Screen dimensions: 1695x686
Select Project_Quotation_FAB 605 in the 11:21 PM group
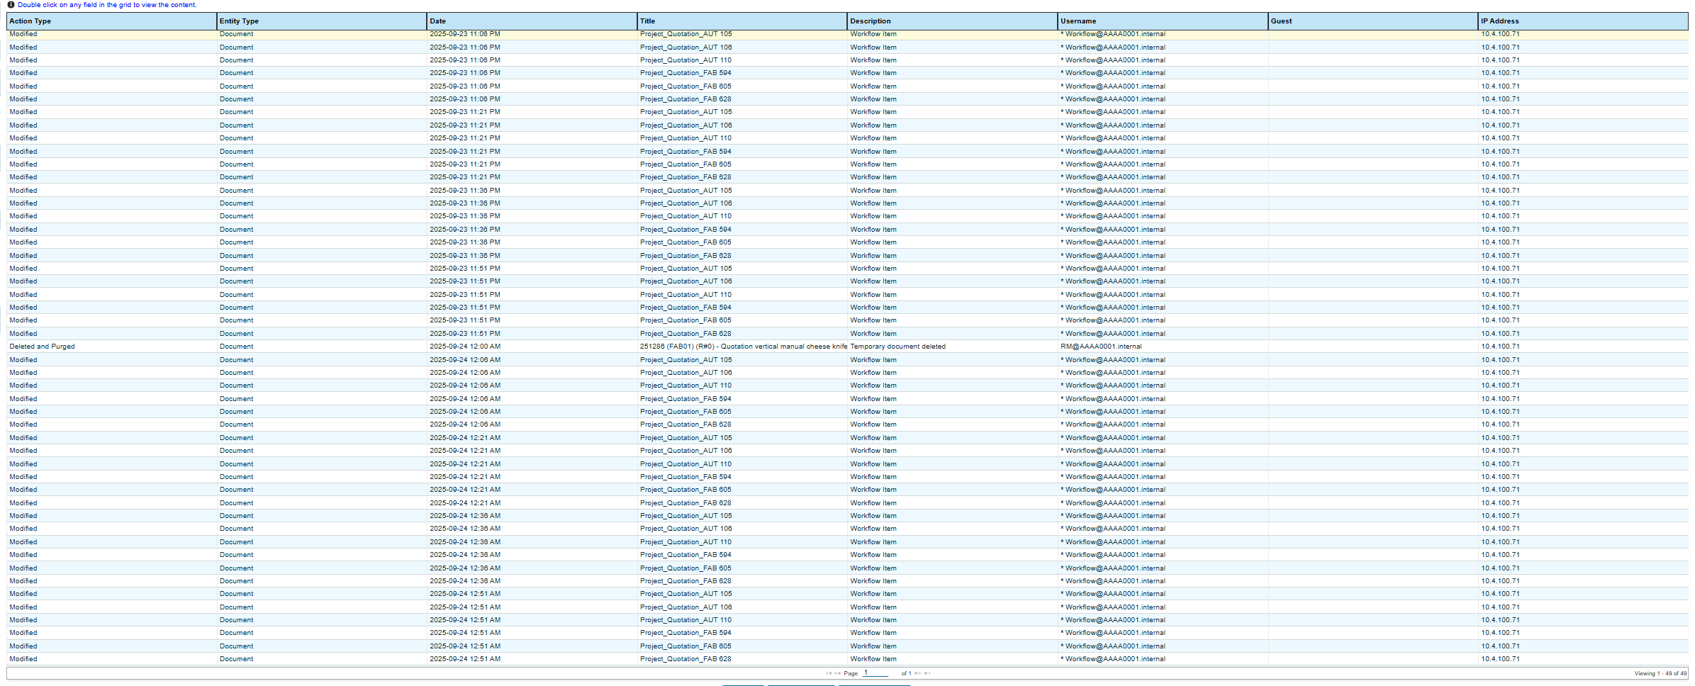point(742,164)
